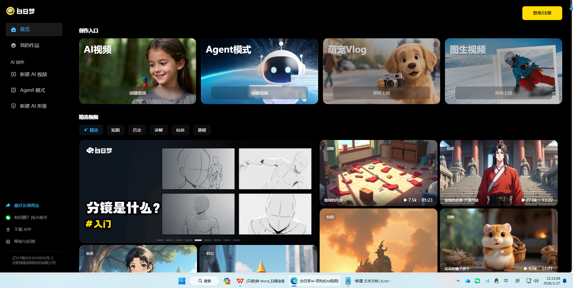The width and height of the screenshot is (573, 288).
Task: Open the 煤球的月亮 video thumbnail
Action: pyautogui.click(x=378, y=173)
